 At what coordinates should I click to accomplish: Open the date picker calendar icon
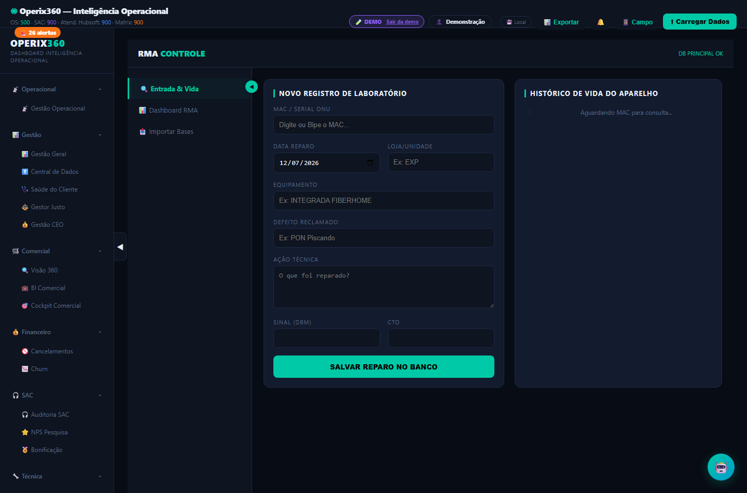[x=370, y=163]
